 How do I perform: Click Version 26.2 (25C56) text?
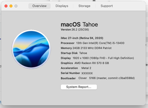pos(75,30)
